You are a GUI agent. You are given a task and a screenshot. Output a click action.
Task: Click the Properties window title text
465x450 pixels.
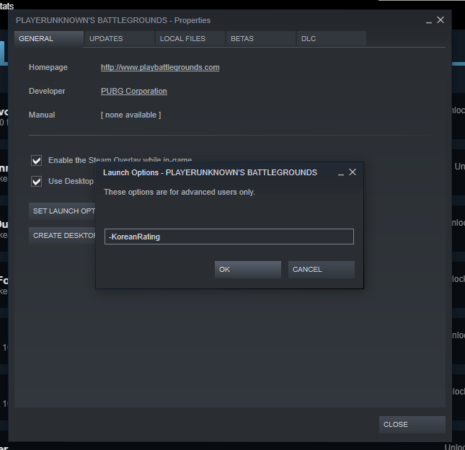(113, 20)
